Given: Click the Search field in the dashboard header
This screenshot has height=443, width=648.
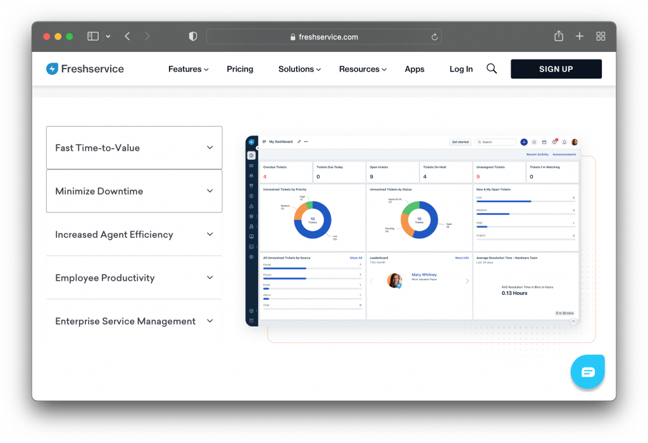Looking at the screenshot, I should 496,142.
